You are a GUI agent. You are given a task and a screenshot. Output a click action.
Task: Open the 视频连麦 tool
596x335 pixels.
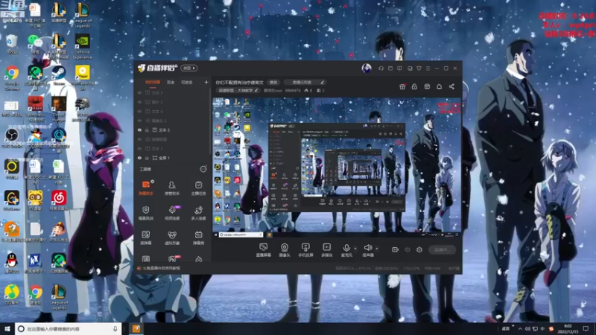point(172,213)
